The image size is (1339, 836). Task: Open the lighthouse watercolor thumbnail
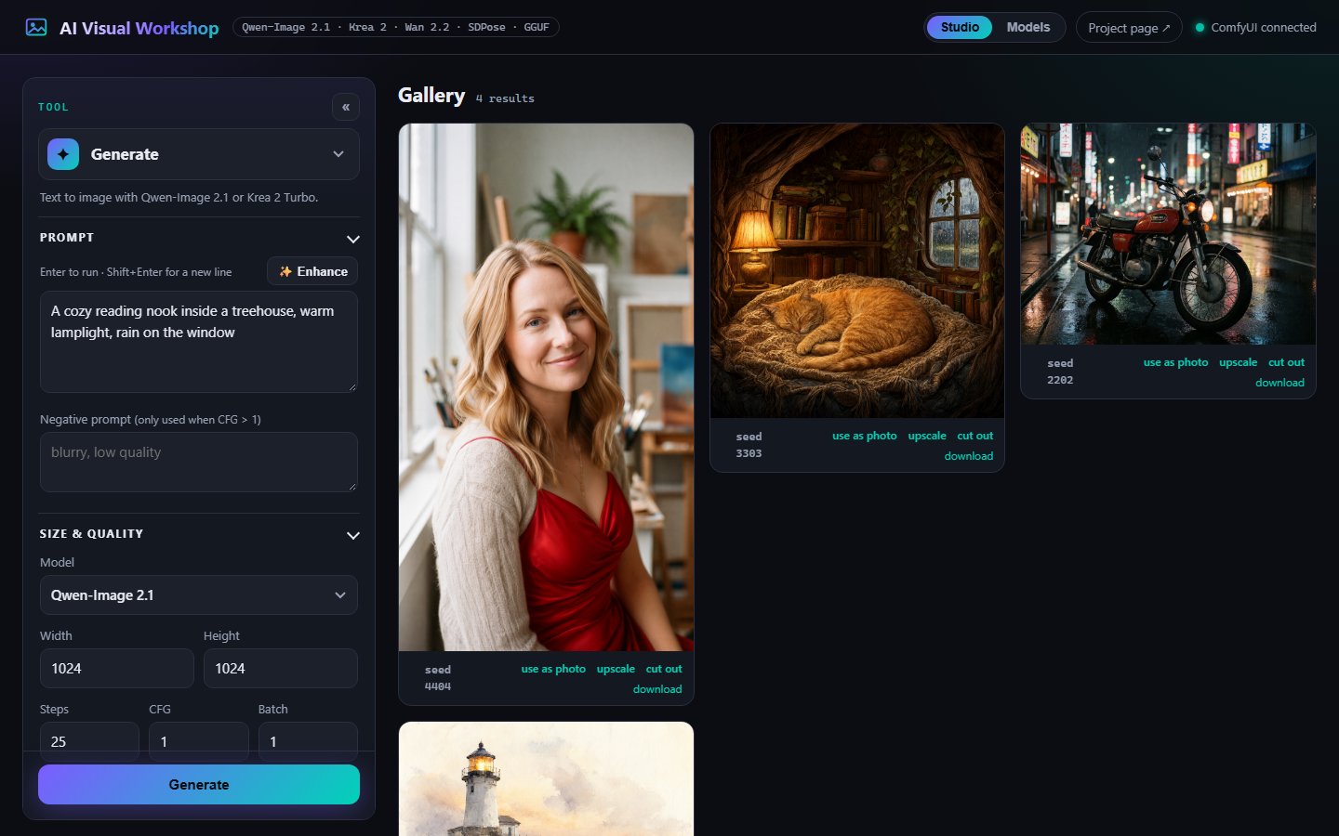pyautogui.click(x=546, y=778)
